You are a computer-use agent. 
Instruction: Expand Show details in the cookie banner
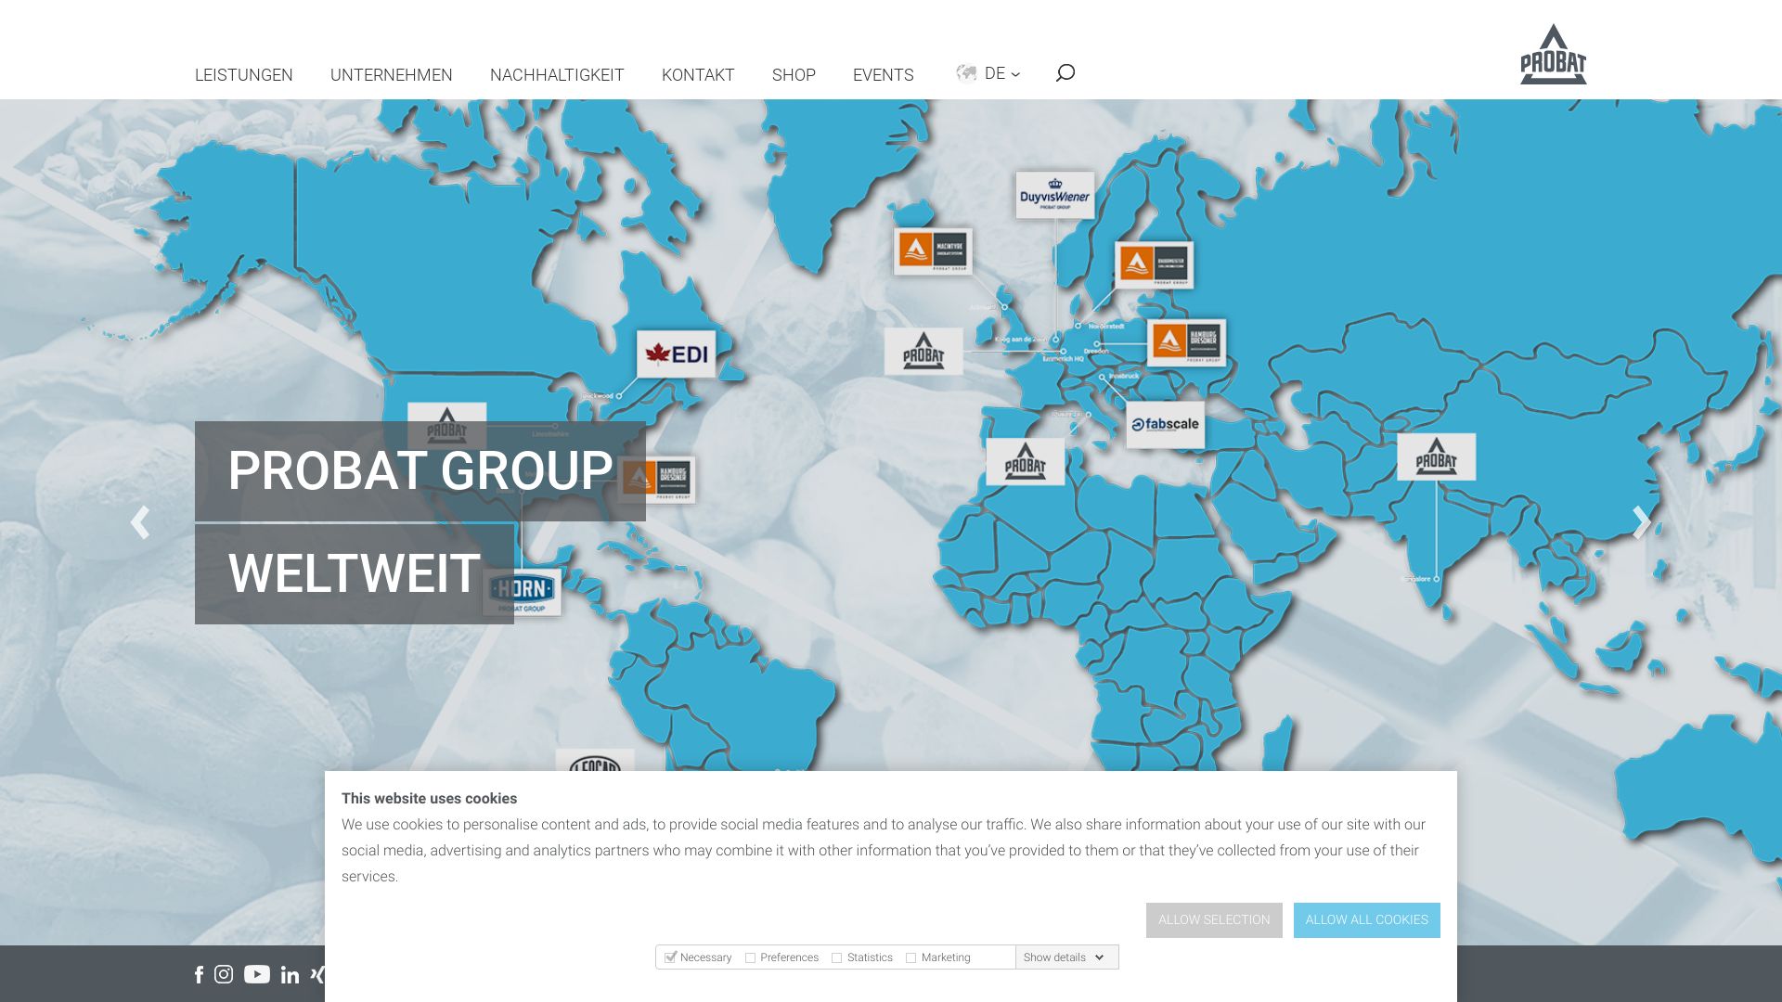tap(1065, 957)
